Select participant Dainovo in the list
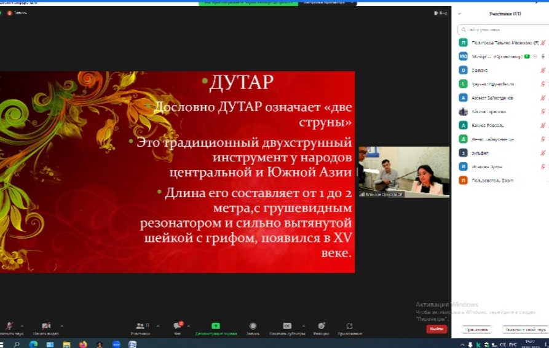The image size is (549, 348). 480,70
